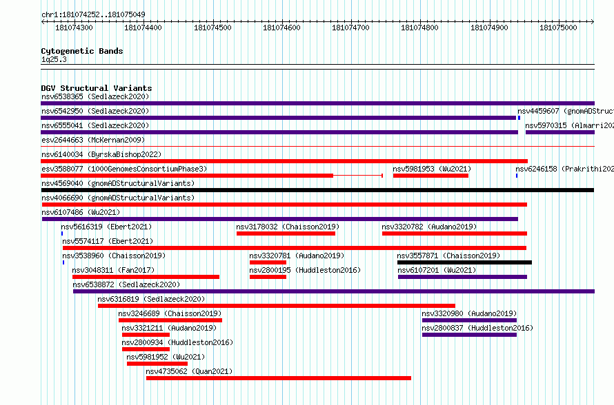
Task: Click the small blue marker of nsv3538960
Action: (63, 262)
